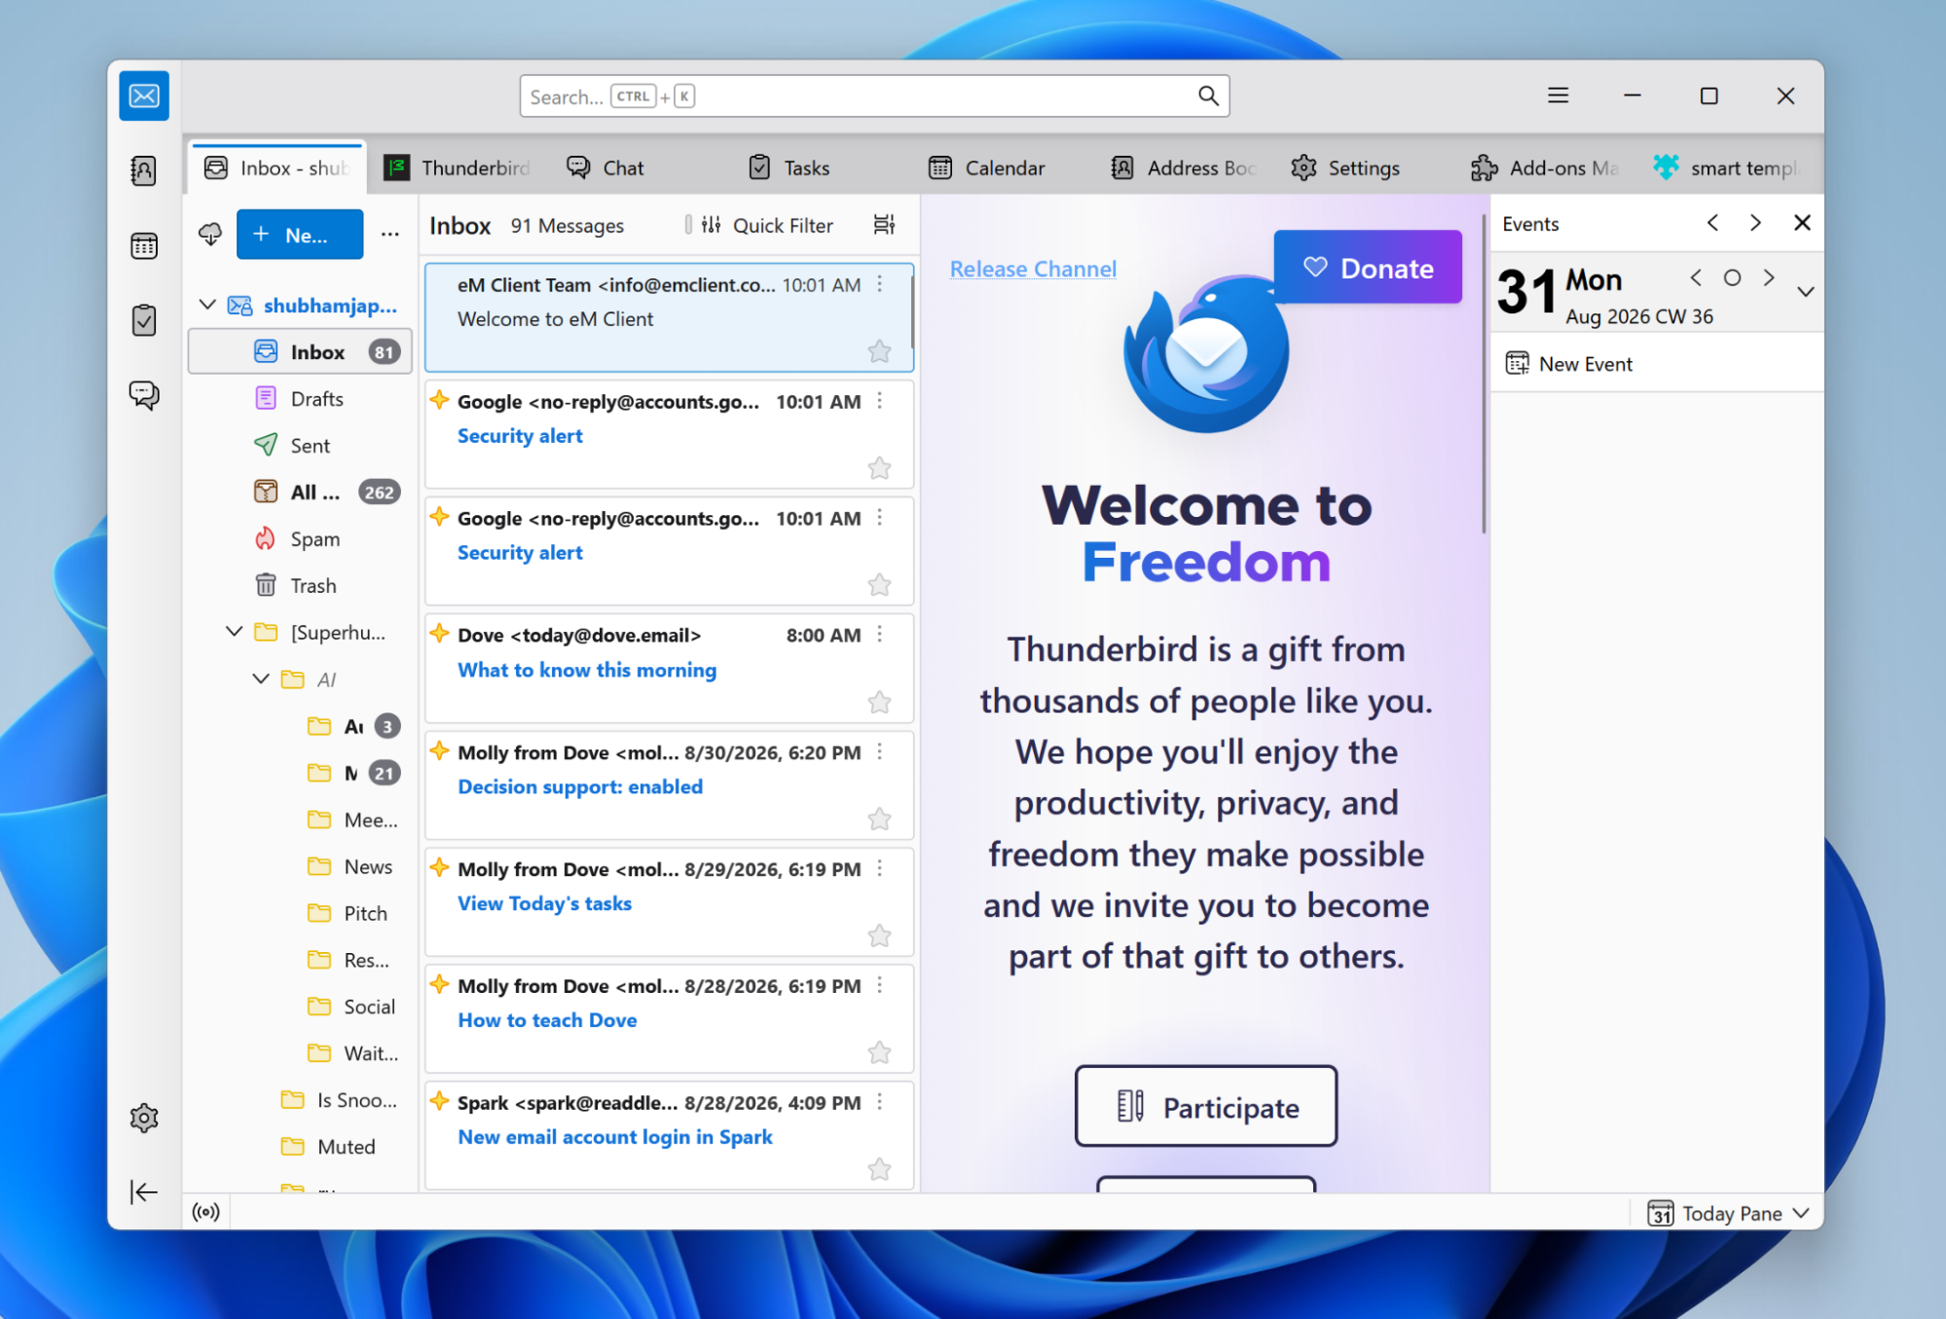Open more options for Dove 8:00 AM message
This screenshot has height=1319, width=1946.
pos(880,635)
